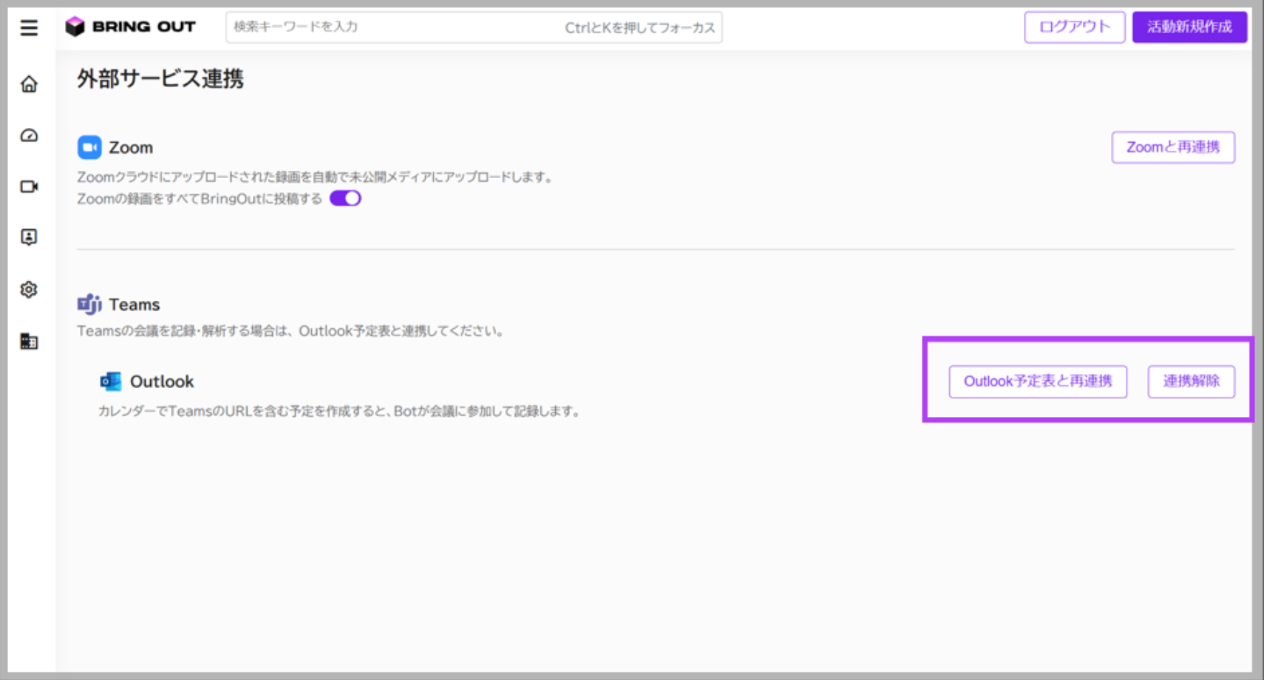Open settings gear icon in sidebar
Image resolution: width=1264 pixels, height=680 pixels.
click(x=29, y=289)
